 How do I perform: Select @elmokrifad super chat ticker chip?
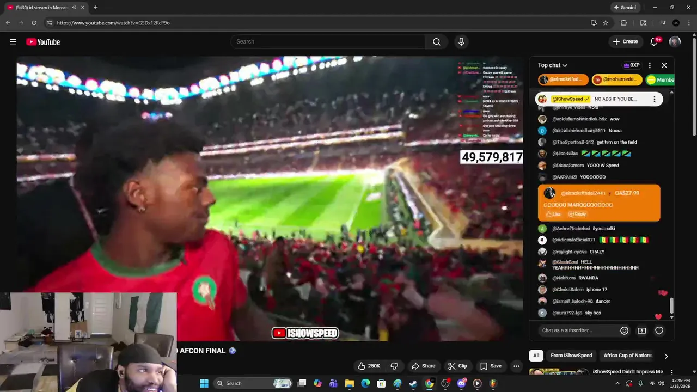click(x=563, y=79)
